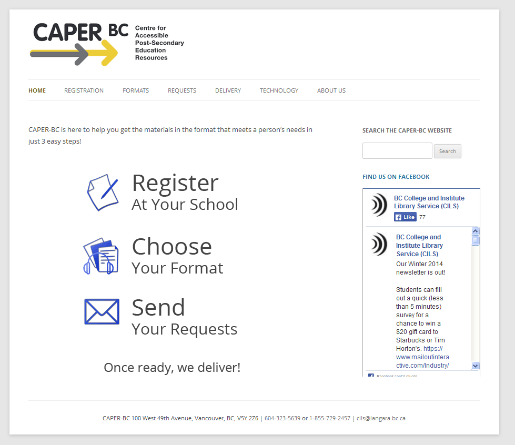The width and height of the screenshot is (515, 445).
Task: Click the Facebook feed scroll up arrow
Action: 475,231
